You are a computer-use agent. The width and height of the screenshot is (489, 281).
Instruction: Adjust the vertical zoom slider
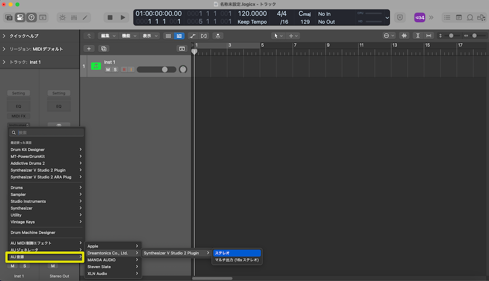(451, 36)
